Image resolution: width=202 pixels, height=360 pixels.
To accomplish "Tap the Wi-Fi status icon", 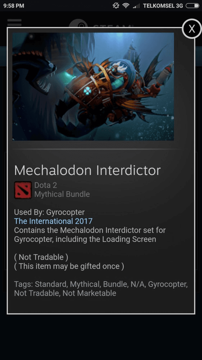I will click(x=126, y=6).
